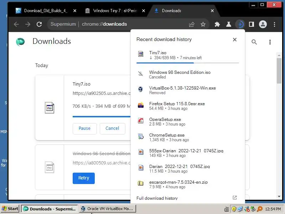Search downloads with the magnifier icon

pos(254,42)
